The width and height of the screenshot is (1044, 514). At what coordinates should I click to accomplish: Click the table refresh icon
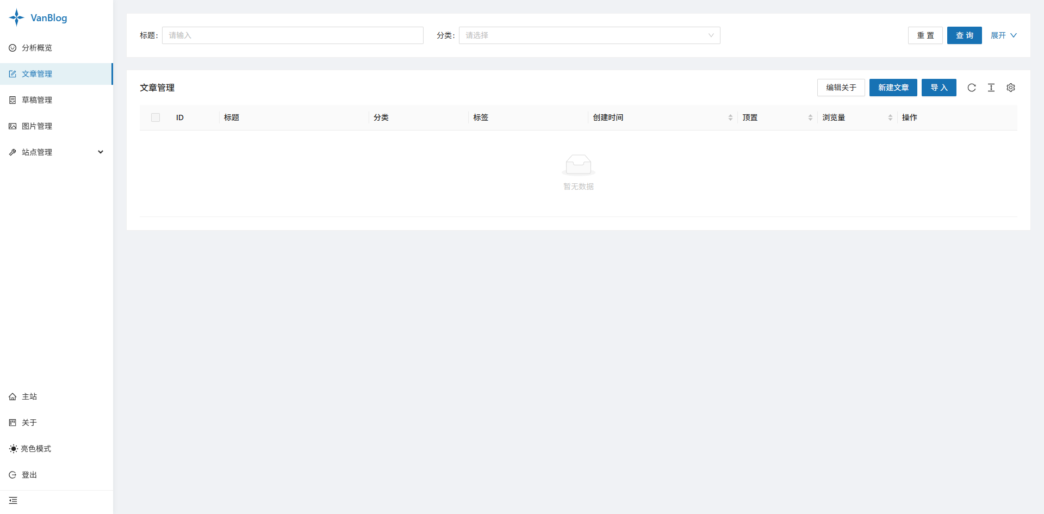pos(972,88)
